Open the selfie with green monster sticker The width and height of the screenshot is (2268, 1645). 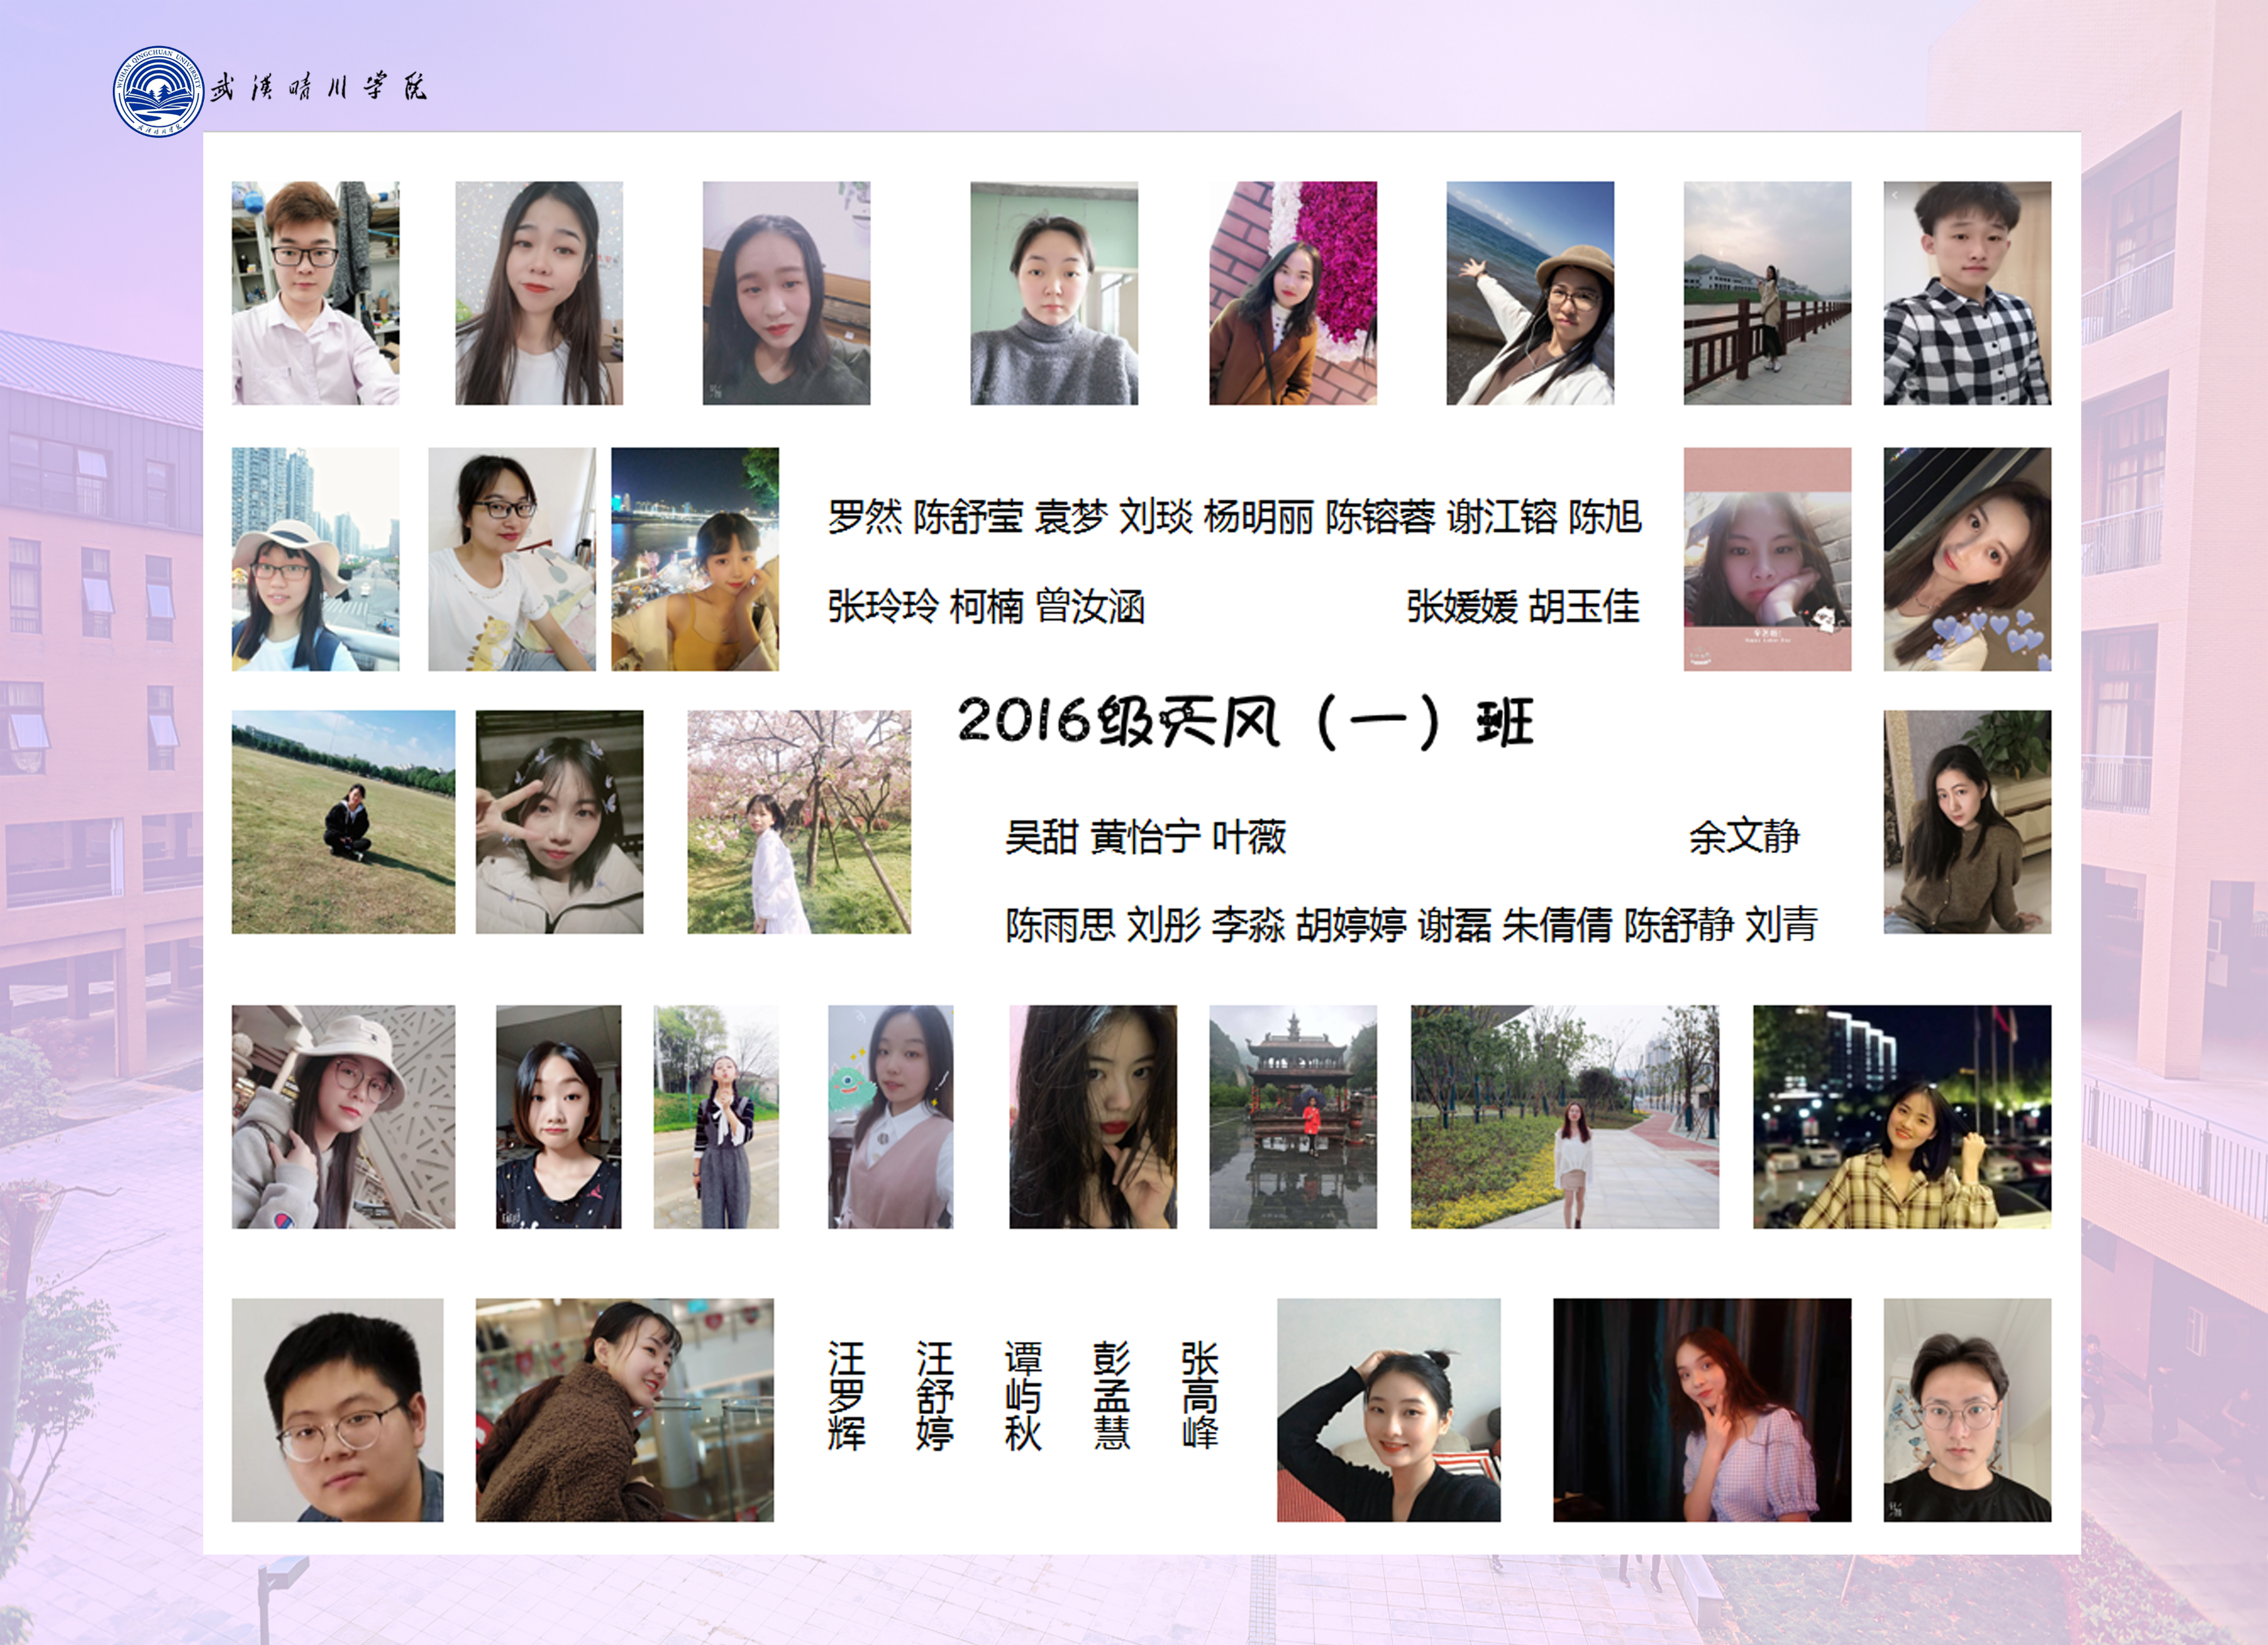click(890, 1117)
